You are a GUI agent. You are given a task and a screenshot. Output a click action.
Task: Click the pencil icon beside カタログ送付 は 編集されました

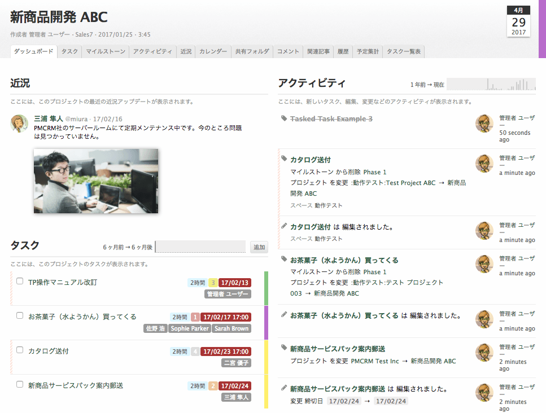pos(284,226)
